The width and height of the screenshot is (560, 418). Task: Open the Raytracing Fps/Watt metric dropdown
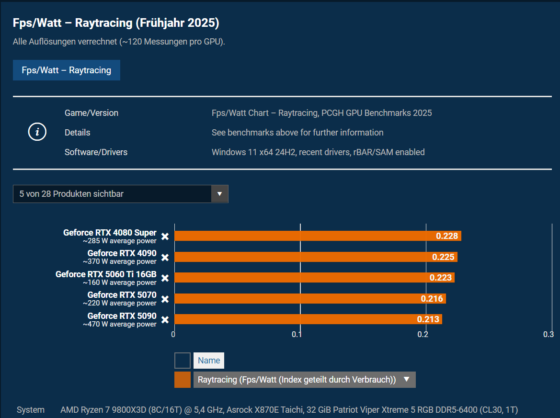click(x=304, y=379)
